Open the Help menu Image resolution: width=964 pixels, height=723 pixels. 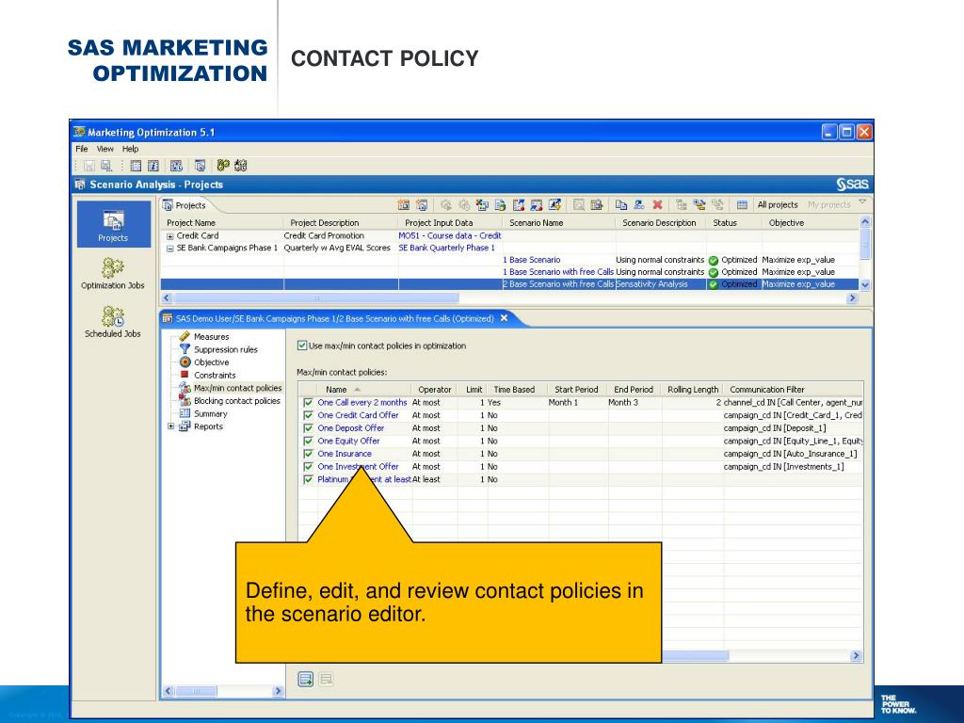pyautogui.click(x=130, y=149)
